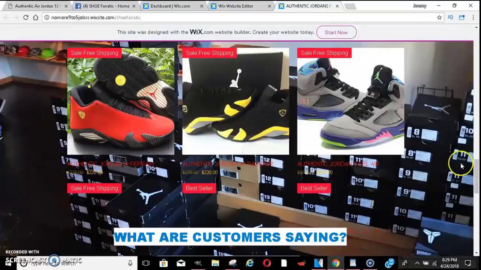Close the Wix Website Editor tab
Image resolution: width=481 pixels, height=270 pixels.
pyautogui.click(x=269, y=6)
